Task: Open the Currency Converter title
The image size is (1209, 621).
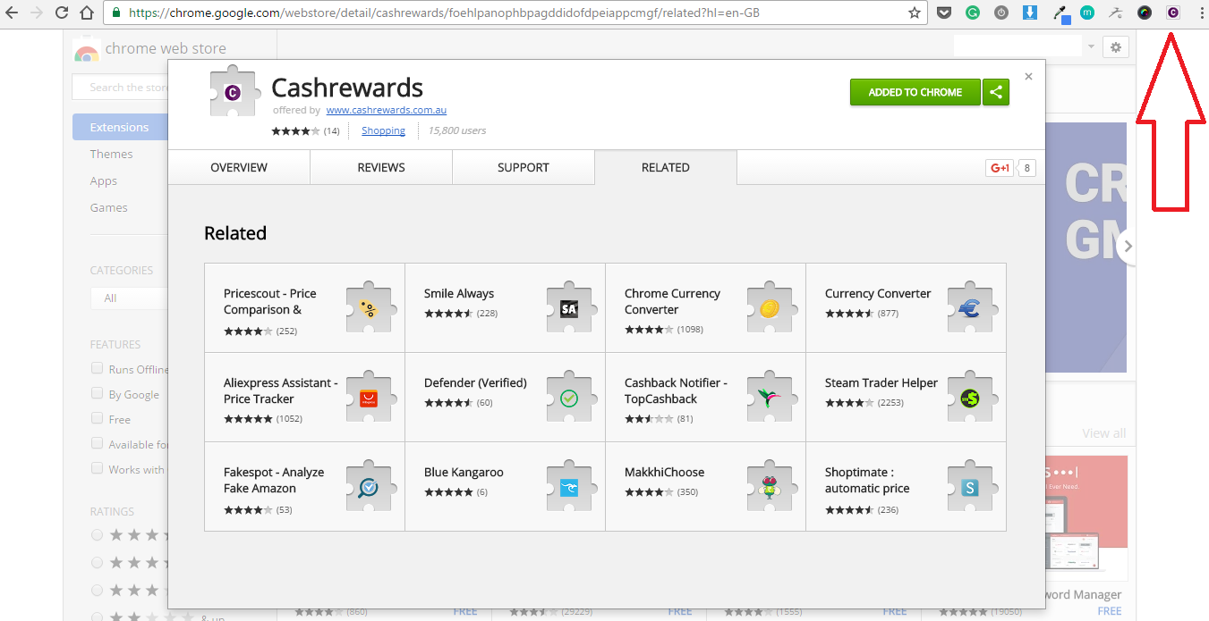Action: coord(878,293)
